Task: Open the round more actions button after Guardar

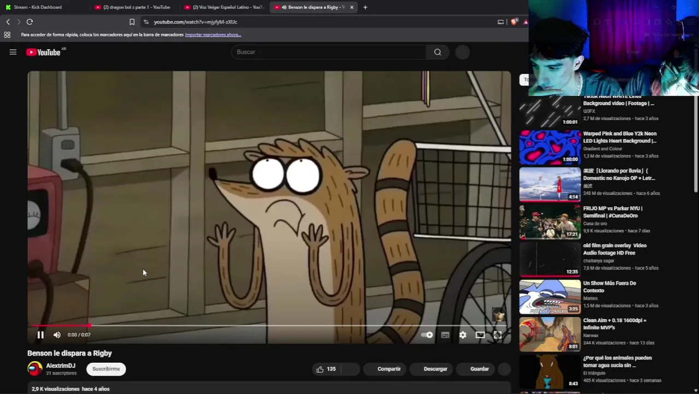Action: click(x=504, y=369)
